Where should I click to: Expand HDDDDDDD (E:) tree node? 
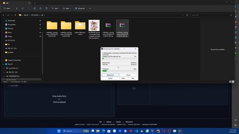coord(4,76)
